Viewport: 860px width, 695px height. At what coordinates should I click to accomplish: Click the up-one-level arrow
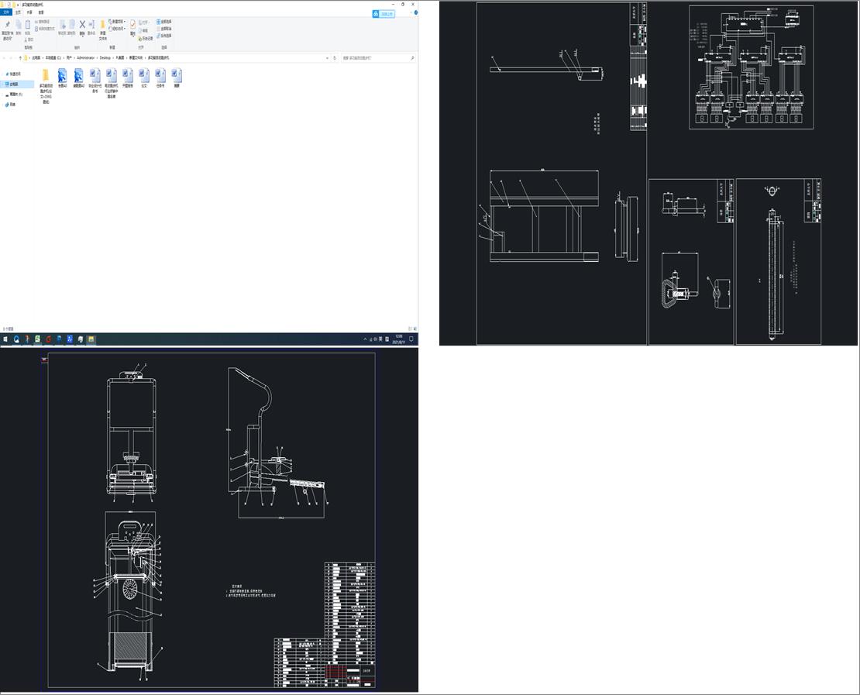point(20,57)
